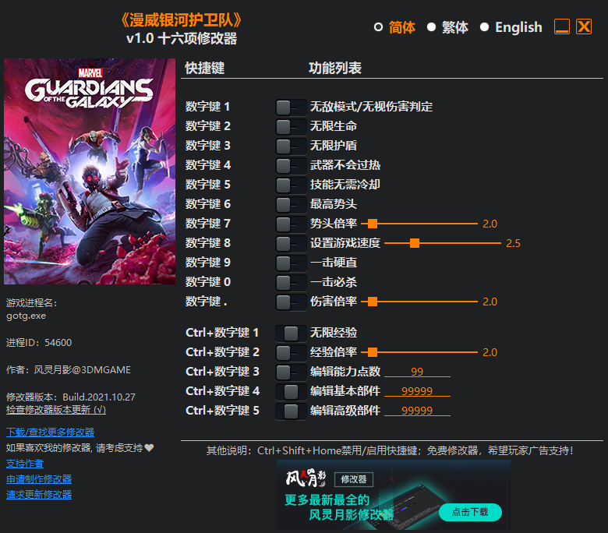
Task: Open 申请制作修改器 link
Action: coord(39,479)
